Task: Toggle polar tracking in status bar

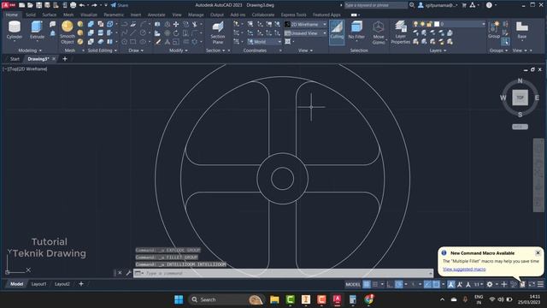Action: point(398,284)
